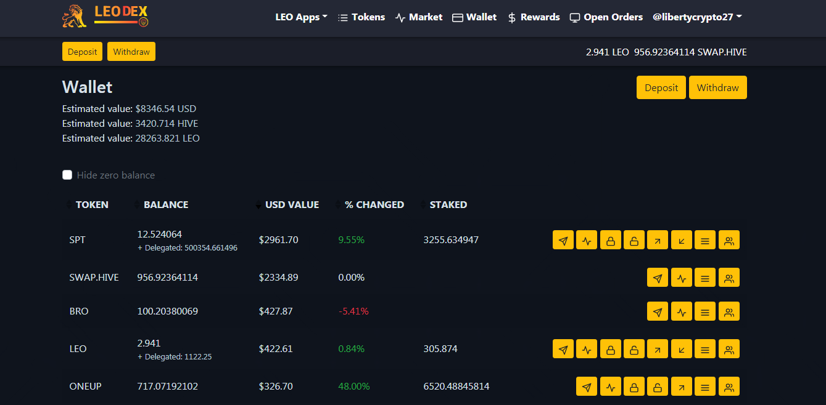Open the Tokens page in the navbar
Screen dimensions: 826x405
(361, 17)
